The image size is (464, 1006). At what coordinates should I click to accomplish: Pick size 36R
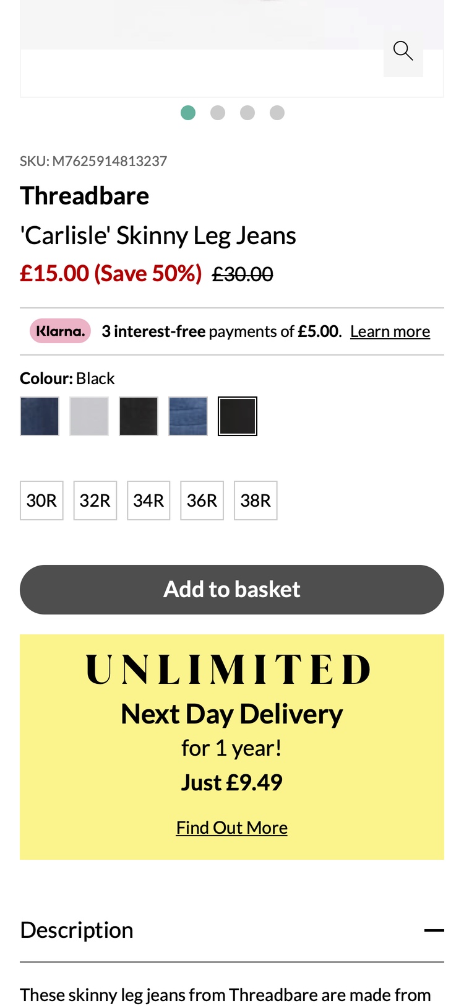[x=202, y=501]
